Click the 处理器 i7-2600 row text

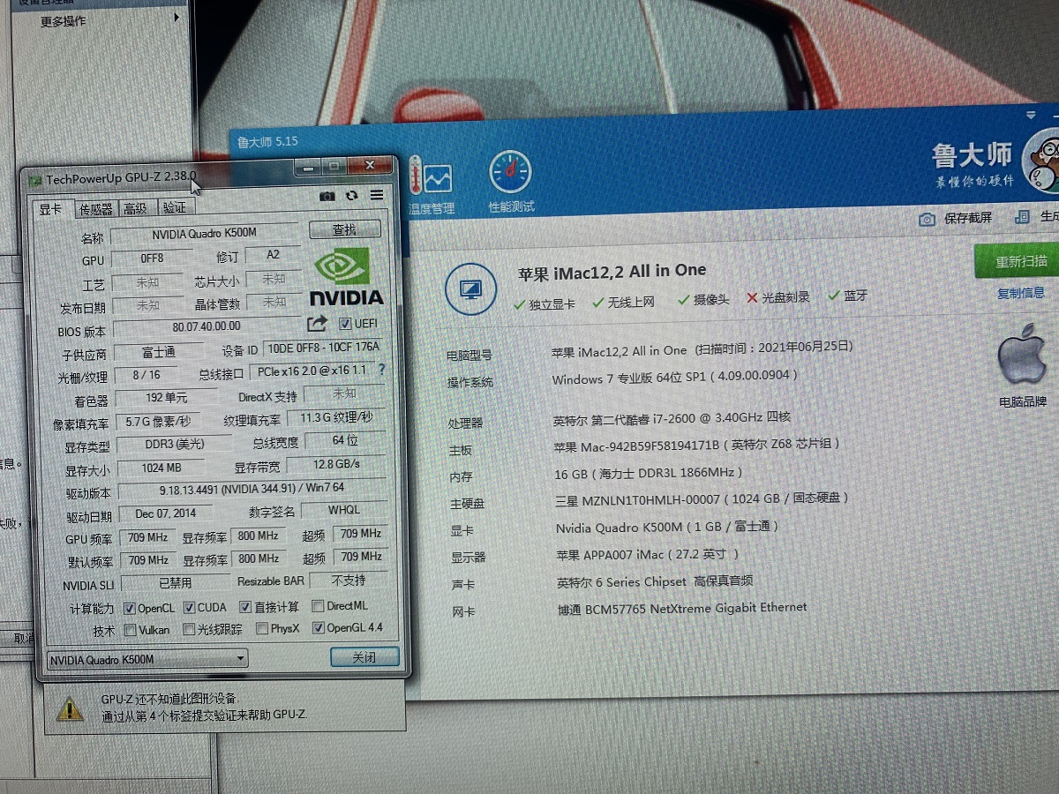click(672, 418)
